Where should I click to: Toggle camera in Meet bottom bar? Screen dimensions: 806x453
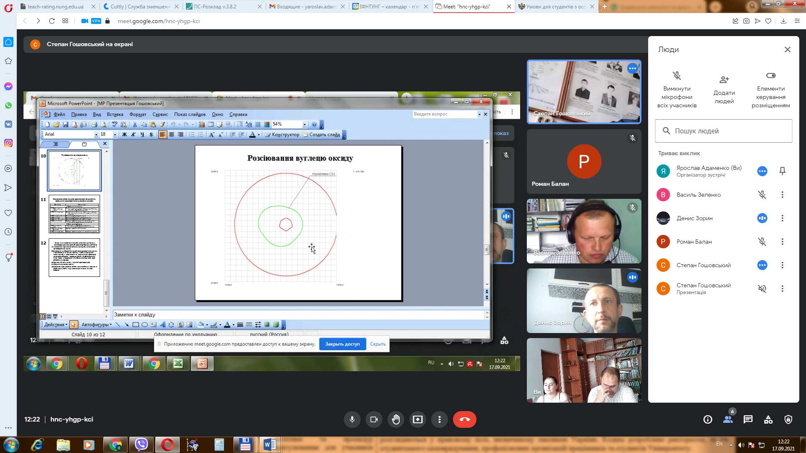(x=374, y=419)
